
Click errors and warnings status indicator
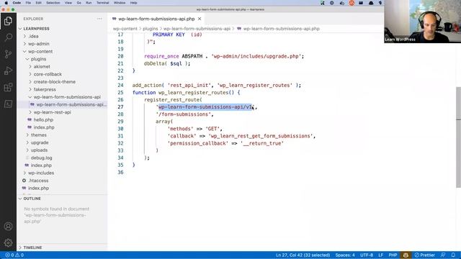[x=14, y=255]
